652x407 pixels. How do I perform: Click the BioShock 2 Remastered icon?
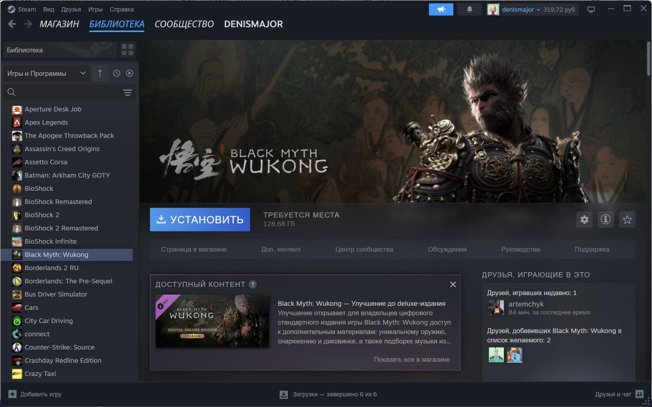(17, 228)
